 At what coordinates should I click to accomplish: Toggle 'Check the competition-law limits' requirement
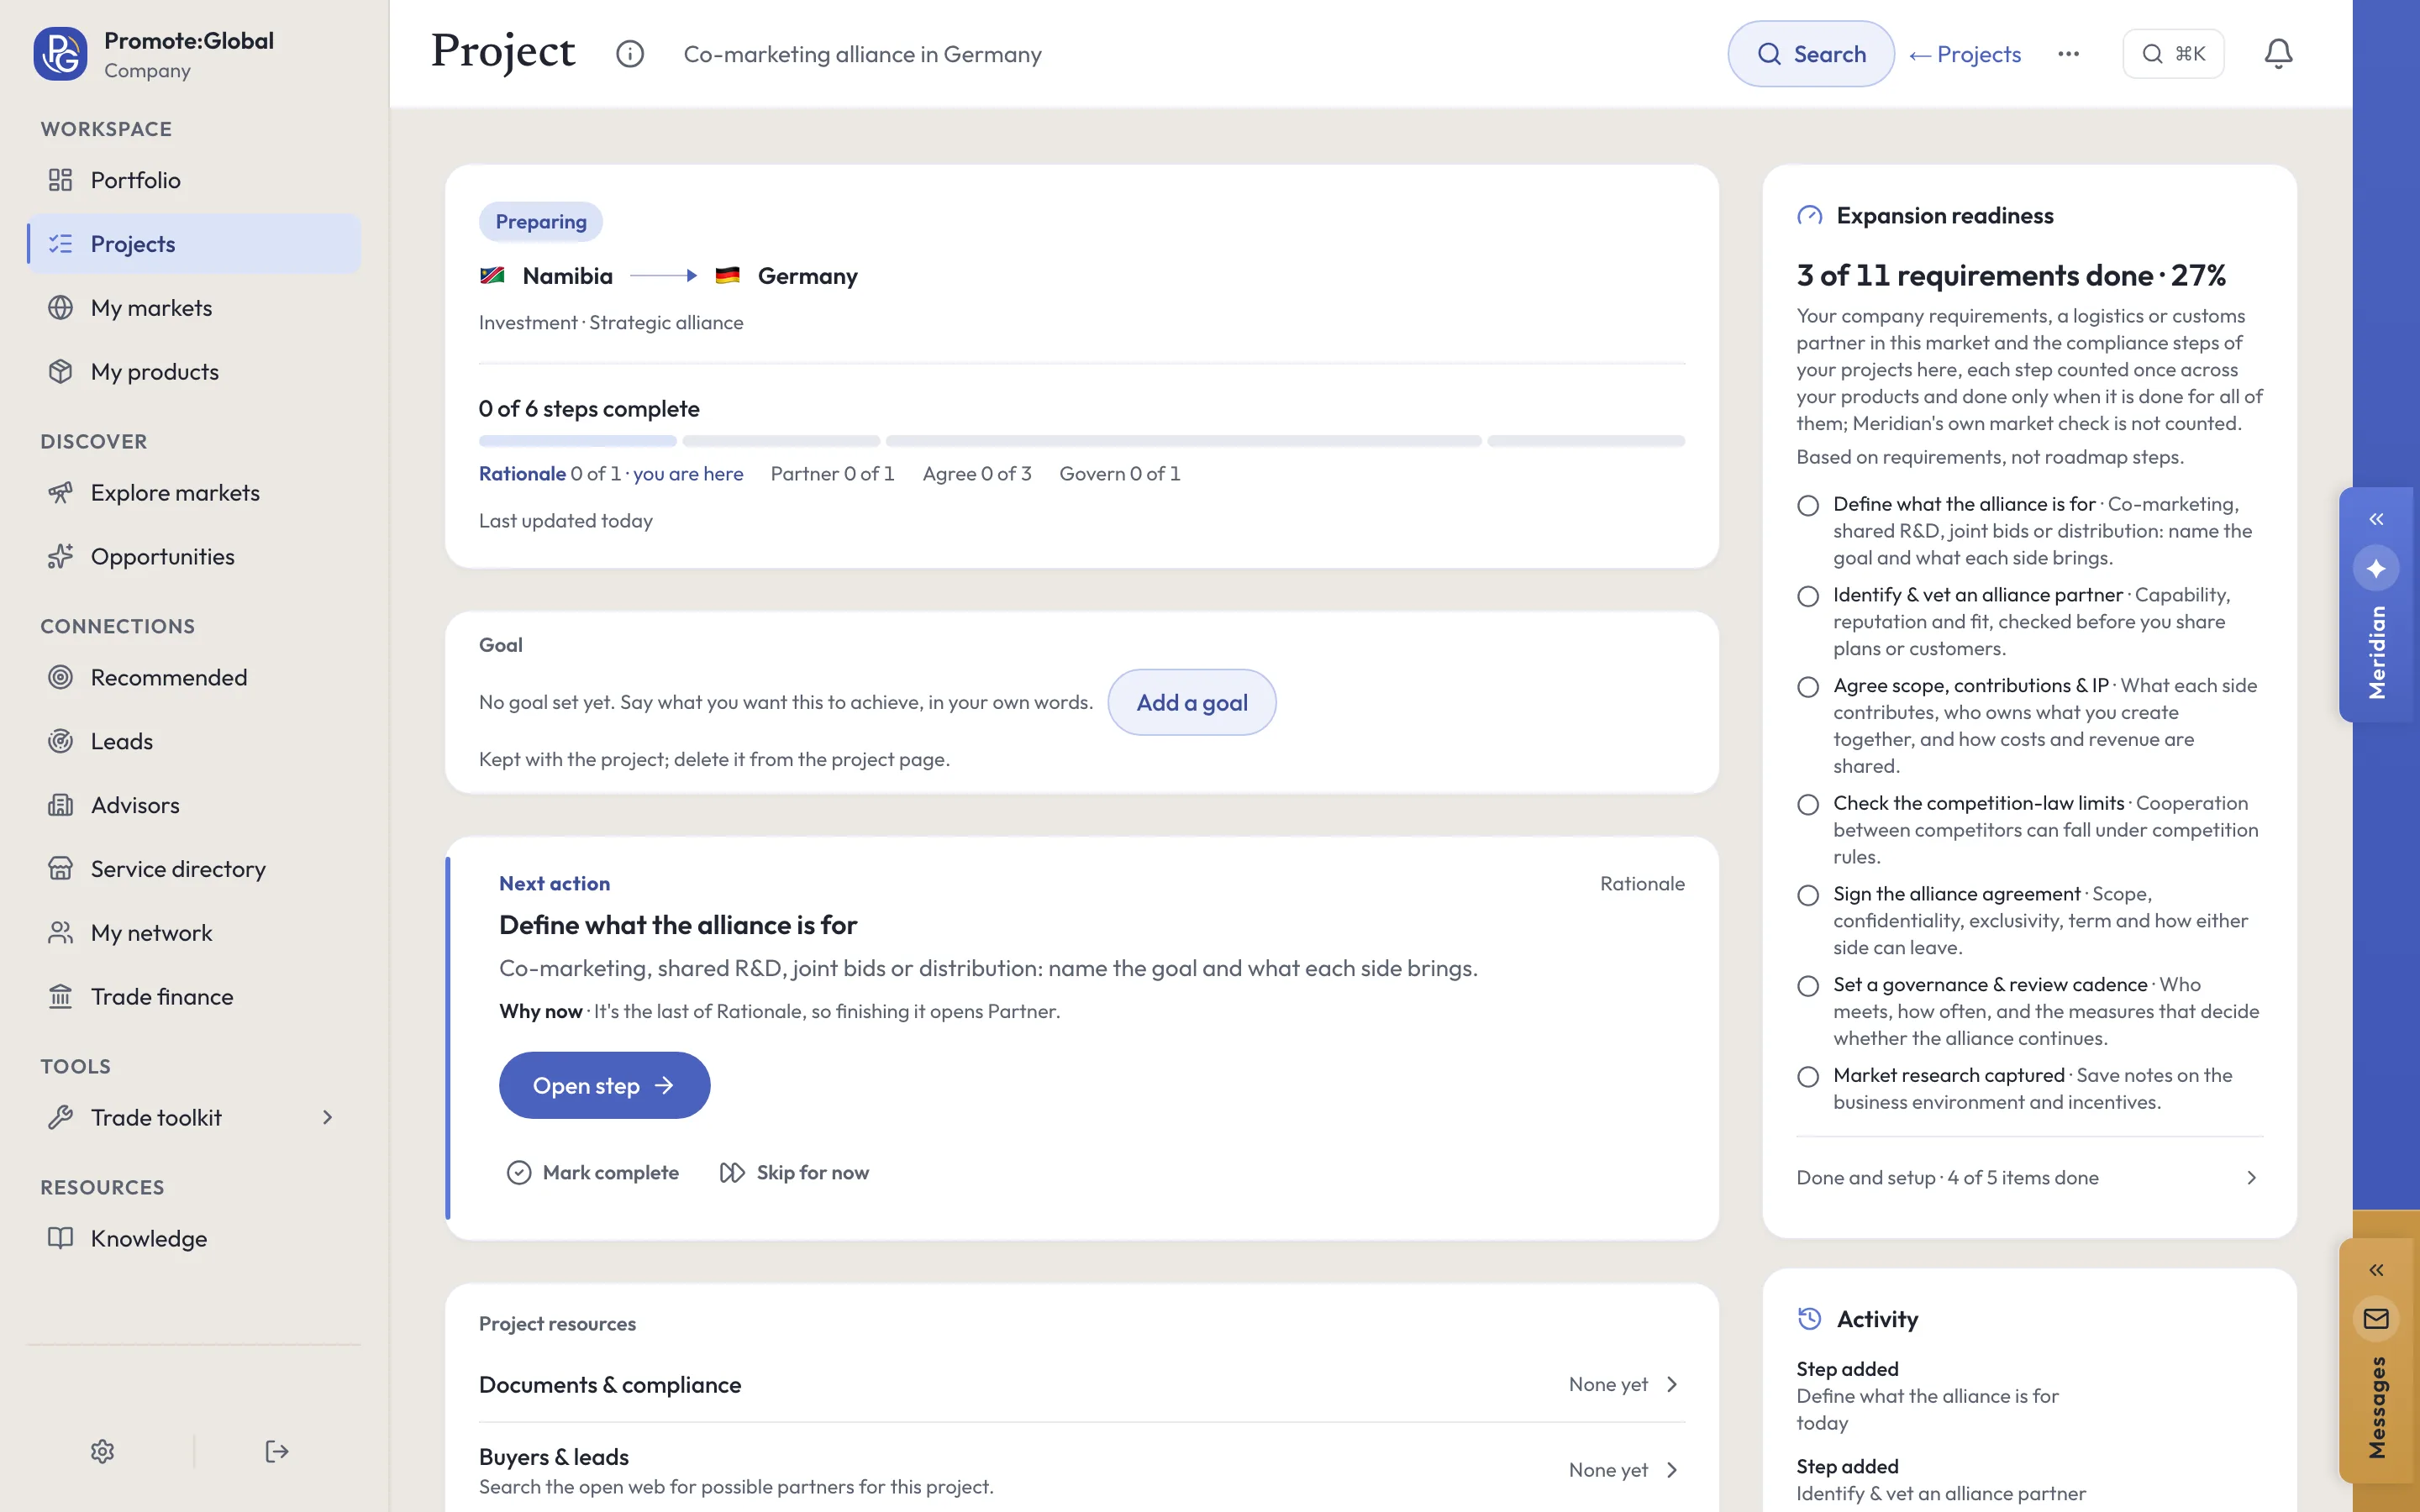(x=1807, y=804)
